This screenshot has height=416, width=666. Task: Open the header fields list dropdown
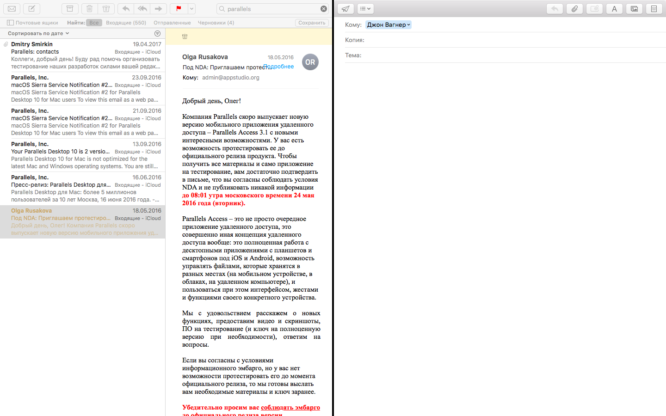(x=365, y=9)
